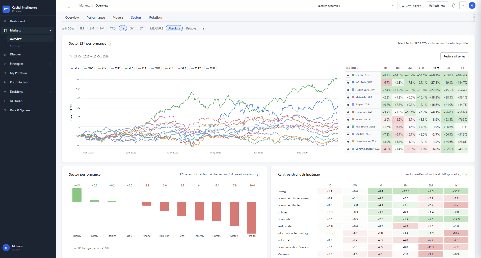Click the Markets grid icon in sidebar
Viewport: 481px width, 258px height.
tap(5, 30)
